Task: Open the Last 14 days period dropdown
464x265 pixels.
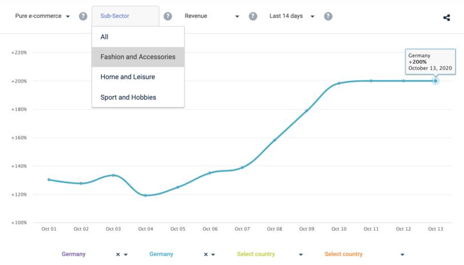Action: pos(292,16)
